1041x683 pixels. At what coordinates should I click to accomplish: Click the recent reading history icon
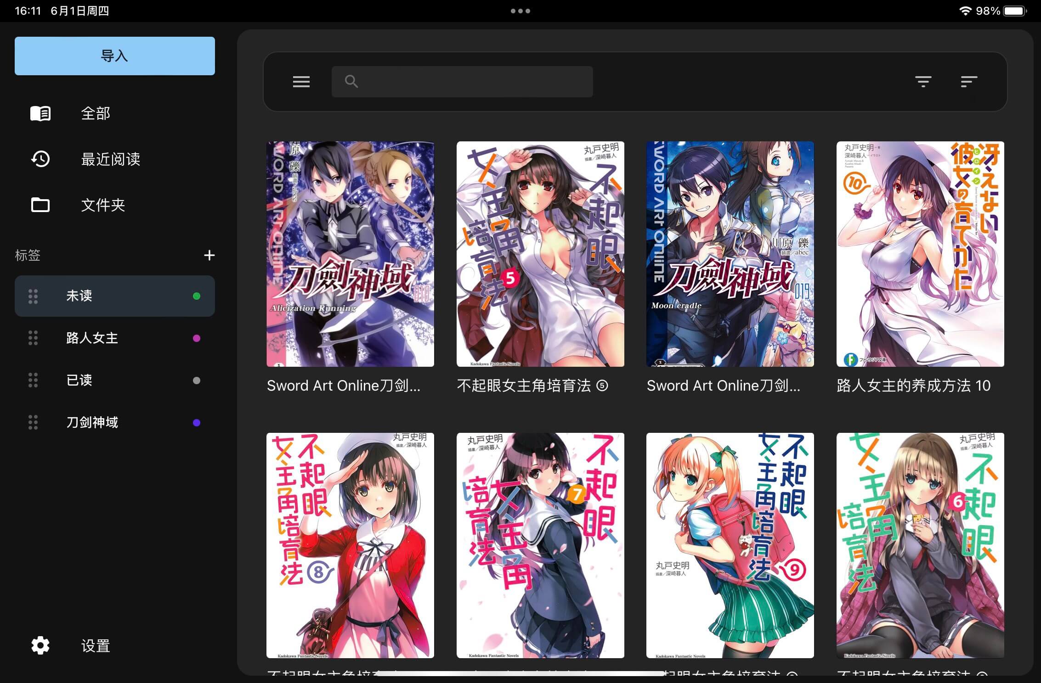point(40,159)
